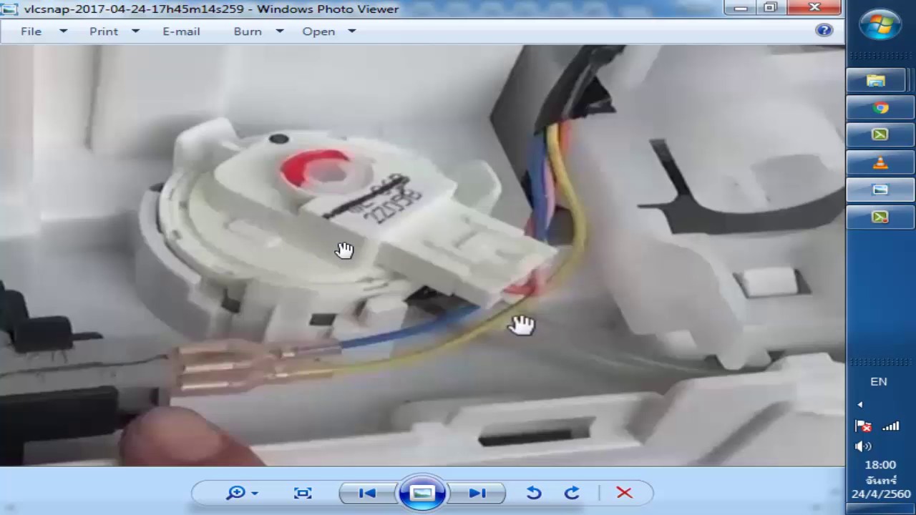This screenshot has height=515, width=916.
Task: Show hidden tray icons arrow
Action: (x=860, y=405)
